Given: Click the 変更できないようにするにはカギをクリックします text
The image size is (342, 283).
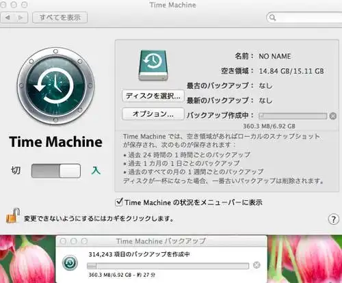Looking at the screenshot, I should [98, 219].
